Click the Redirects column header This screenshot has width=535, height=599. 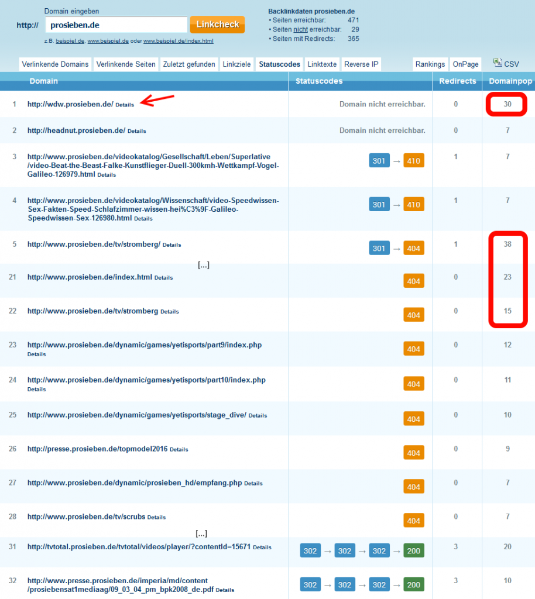coord(457,81)
